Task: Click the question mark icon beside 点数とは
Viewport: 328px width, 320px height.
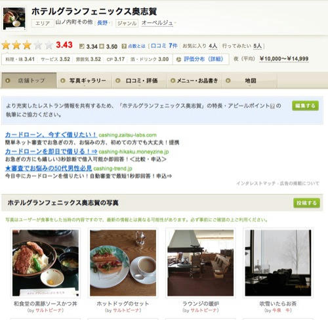Action: click(124, 46)
